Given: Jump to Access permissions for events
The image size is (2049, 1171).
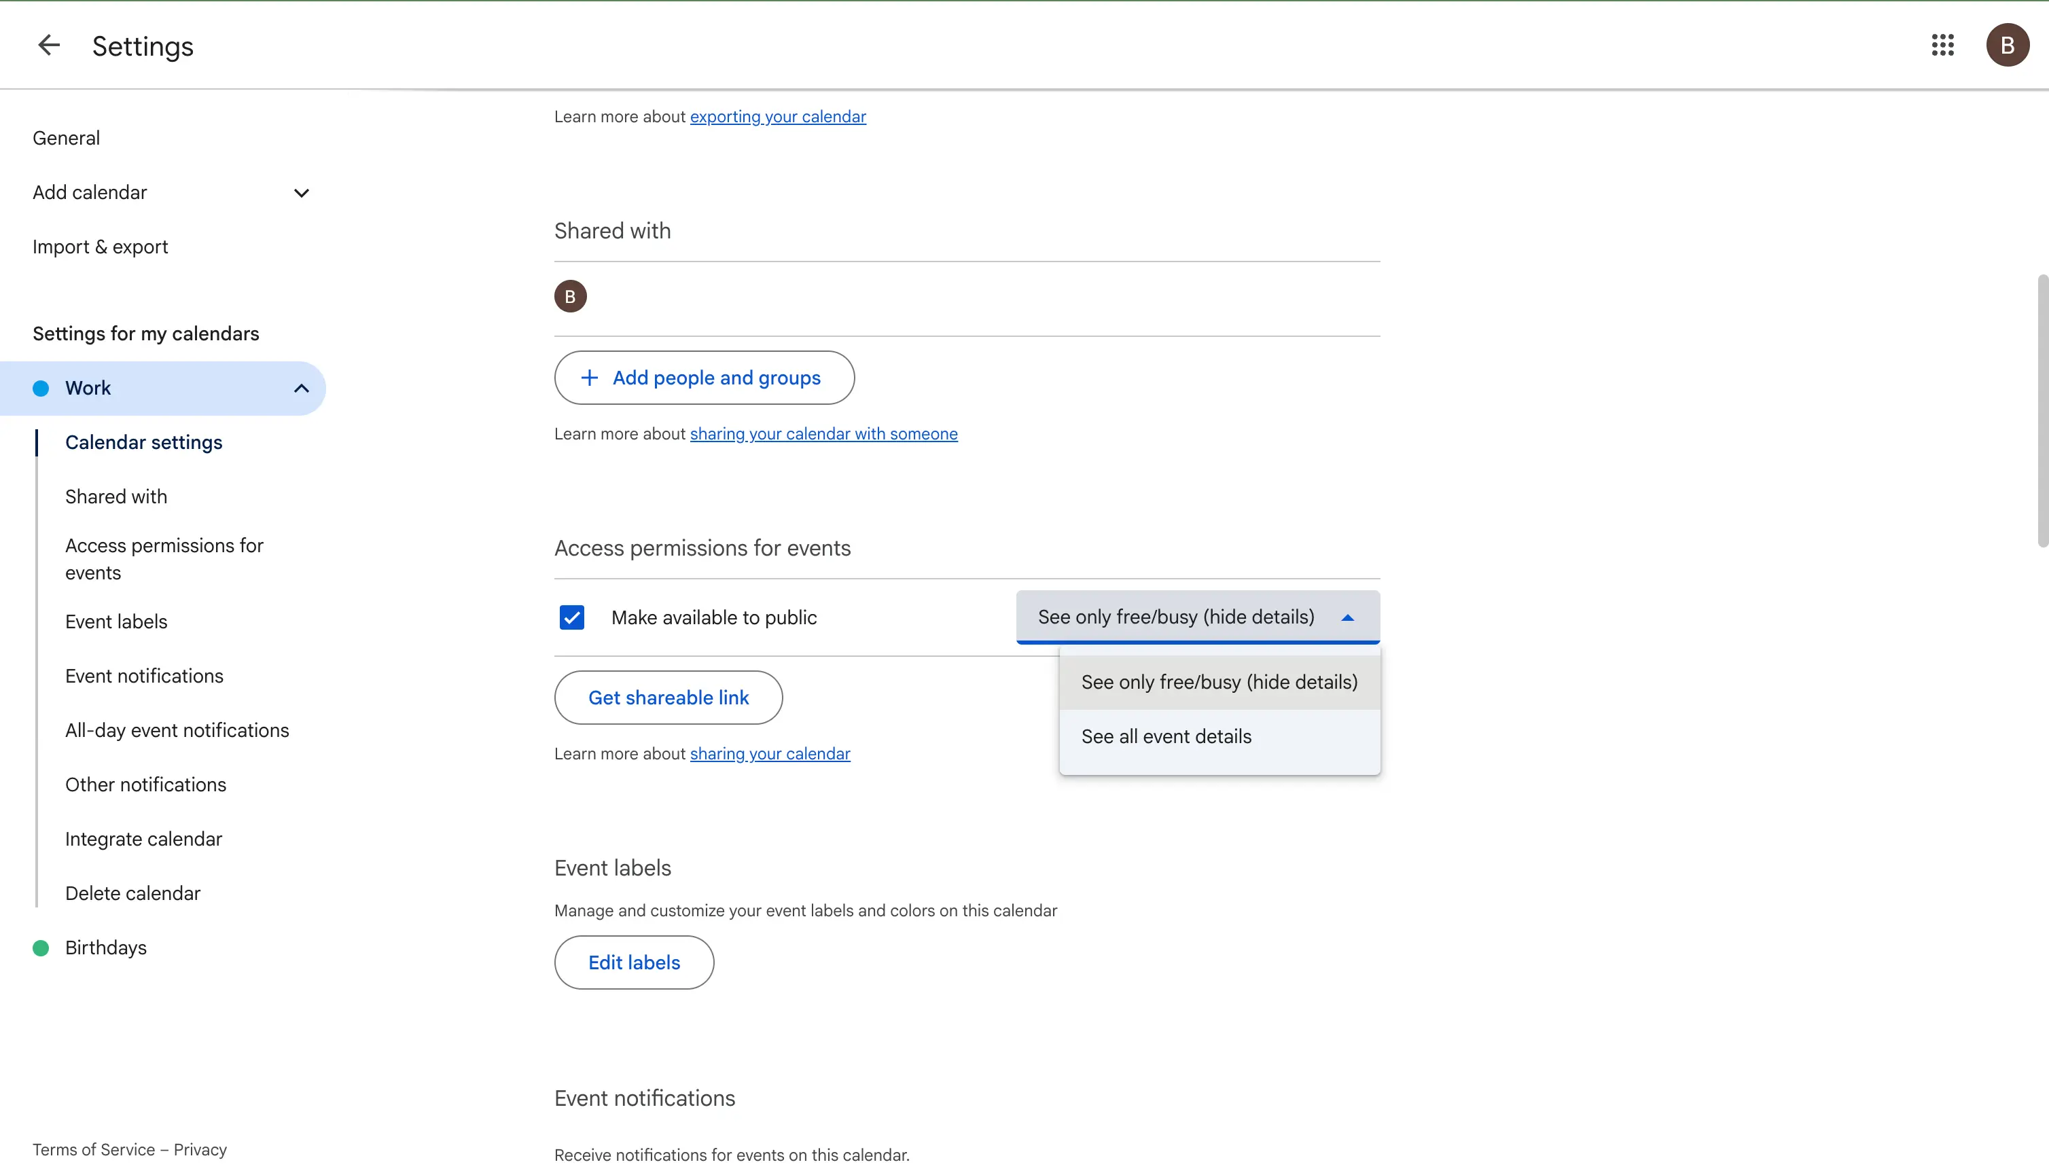Looking at the screenshot, I should click(164, 559).
